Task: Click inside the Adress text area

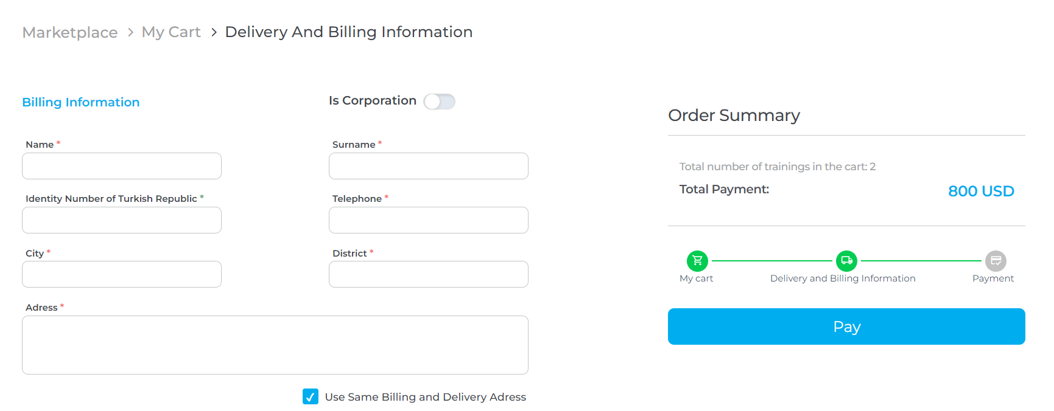Action: (275, 345)
